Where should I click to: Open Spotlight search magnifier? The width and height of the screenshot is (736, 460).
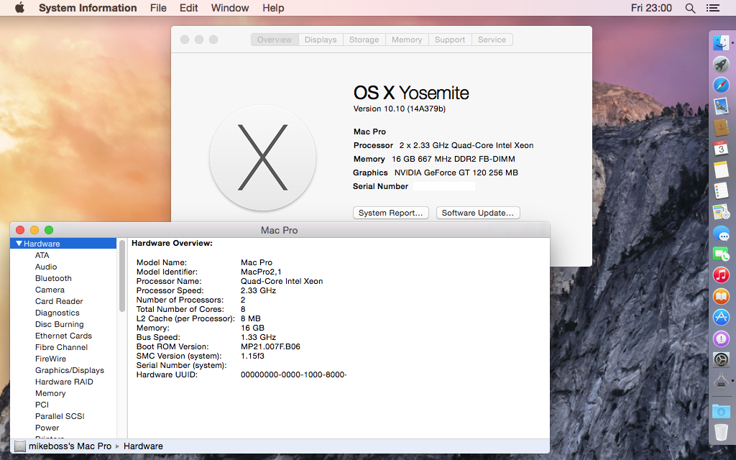coord(690,8)
